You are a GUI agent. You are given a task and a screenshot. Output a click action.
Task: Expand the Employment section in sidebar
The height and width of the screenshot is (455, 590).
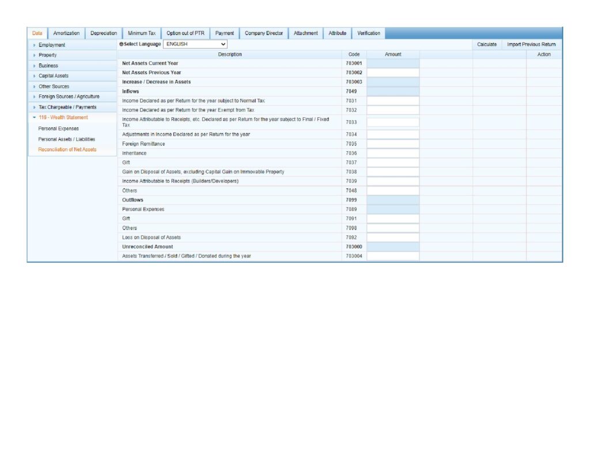point(52,45)
